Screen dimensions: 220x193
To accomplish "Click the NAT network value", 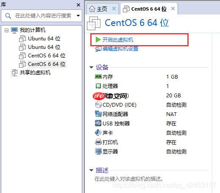I will pyautogui.click(x=171, y=114).
